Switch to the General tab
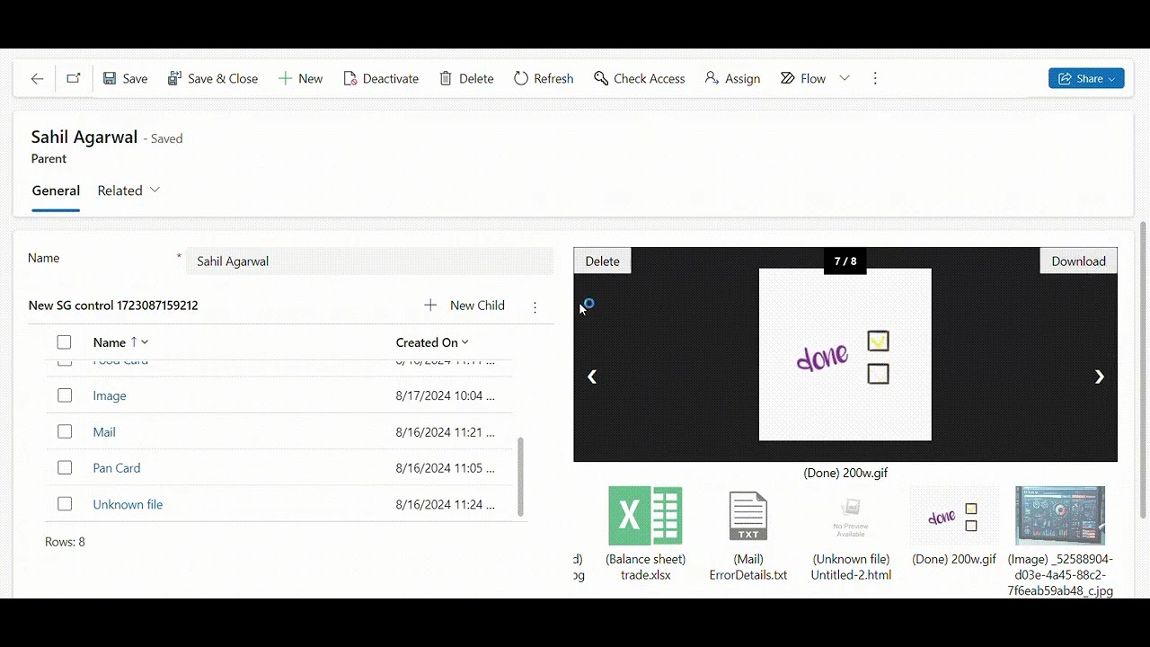 tap(56, 191)
